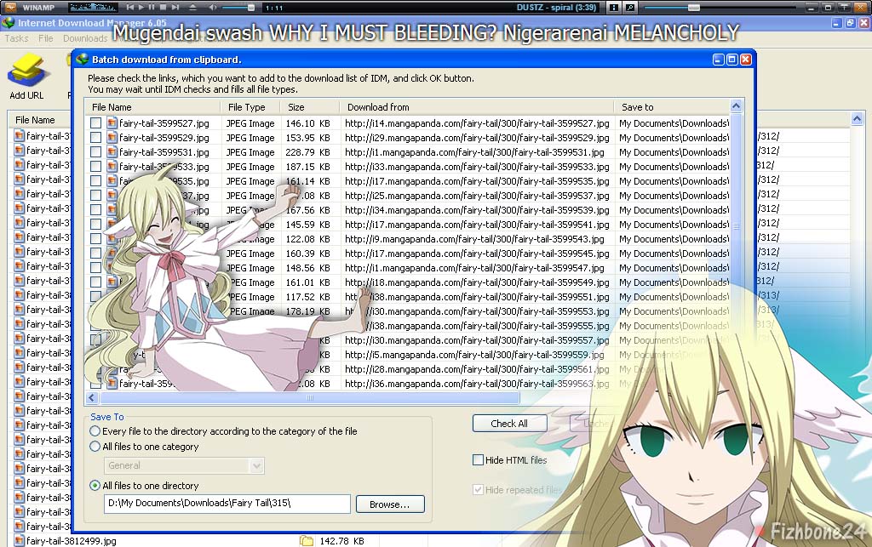Check the box for fairy-tail-3599533.jpg
Image resolution: width=872 pixels, height=547 pixels.
[x=95, y=167]
